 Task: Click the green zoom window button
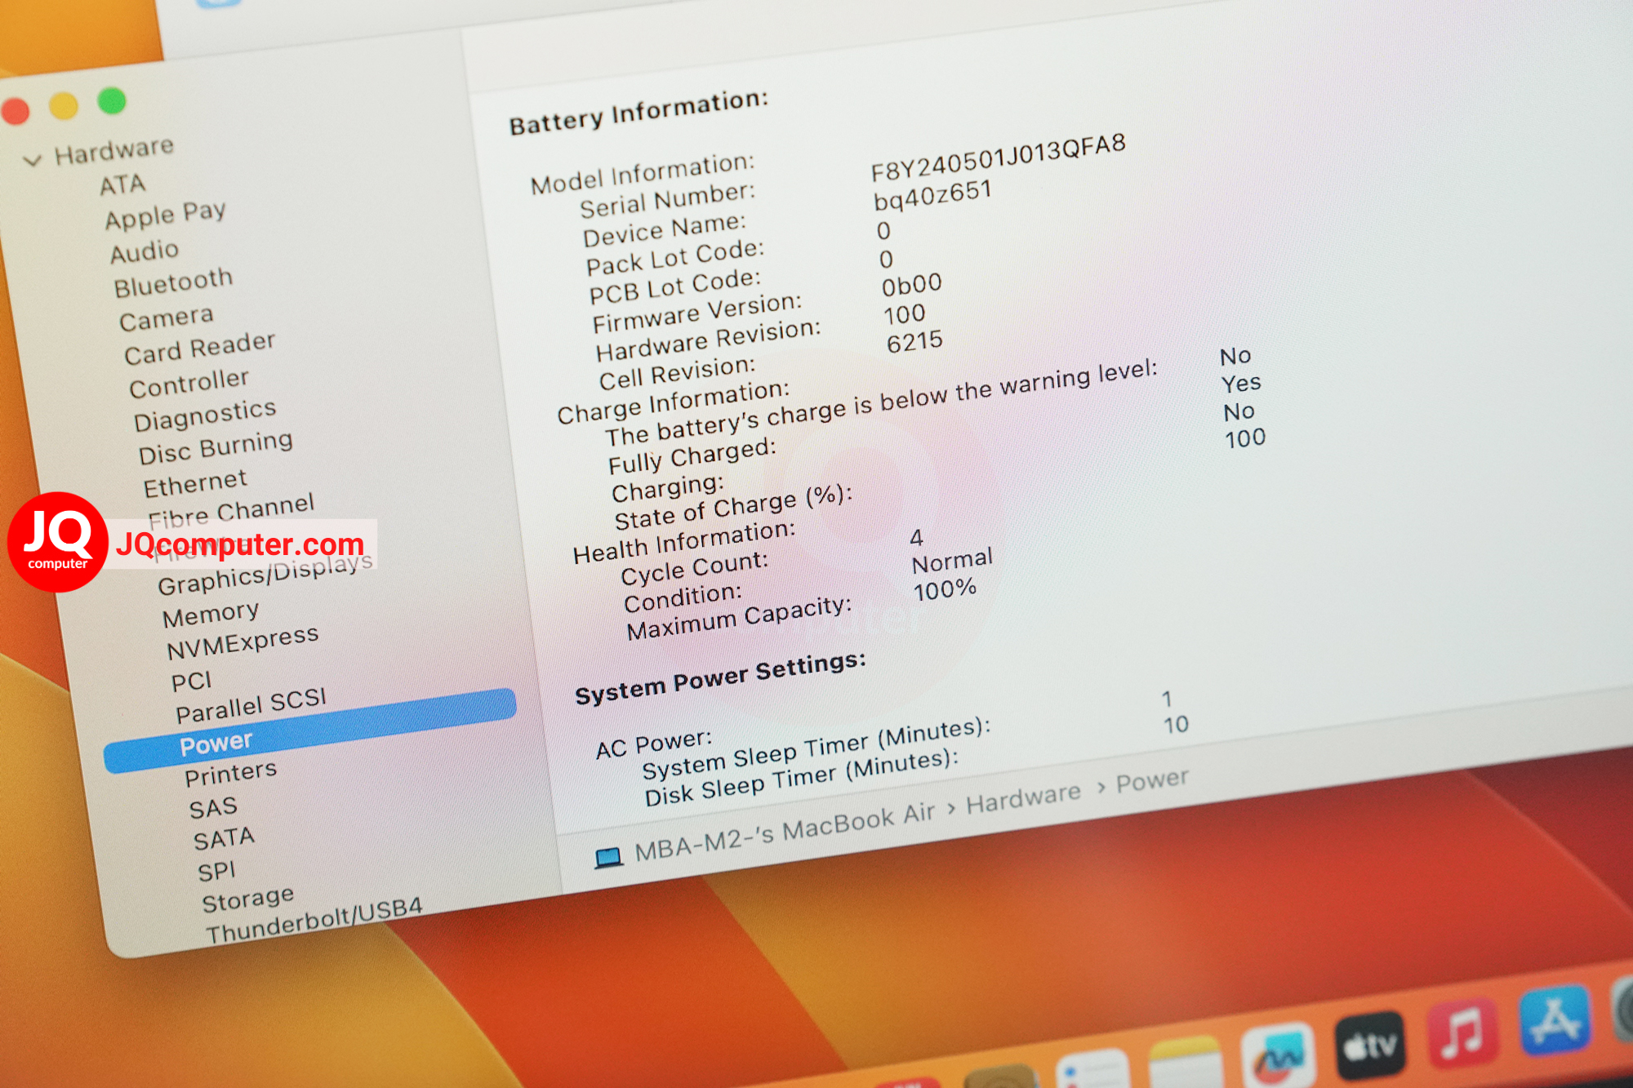coord(112,100)
